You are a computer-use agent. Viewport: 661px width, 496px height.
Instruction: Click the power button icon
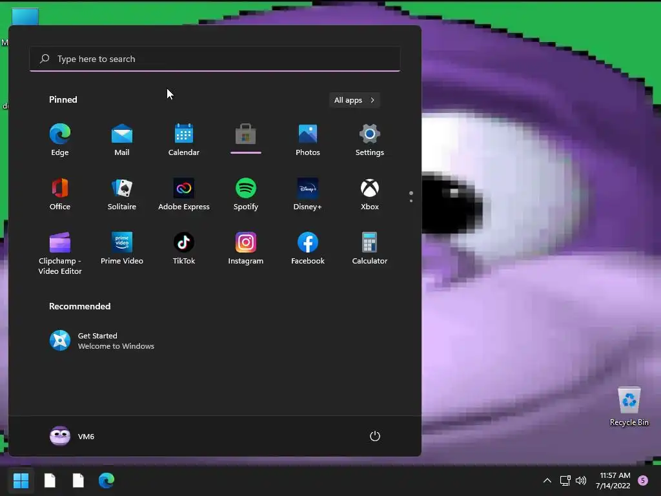click(x=375, y=436)
